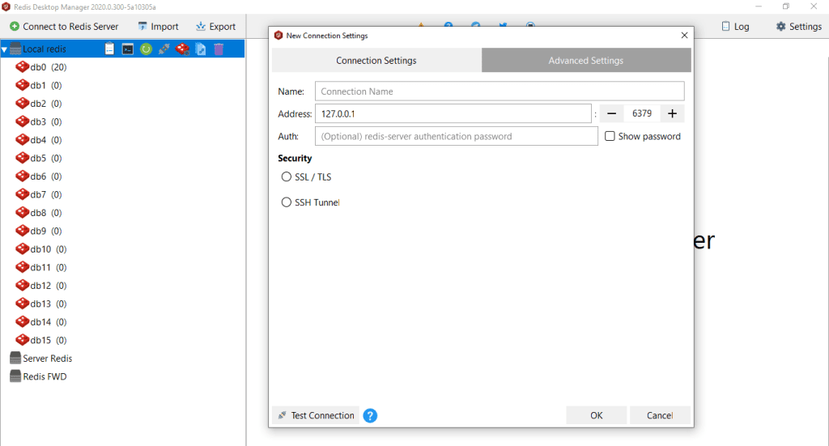Click the Export toolbar icon
Viewport: 829px width, 446px height.
[201, 26]
